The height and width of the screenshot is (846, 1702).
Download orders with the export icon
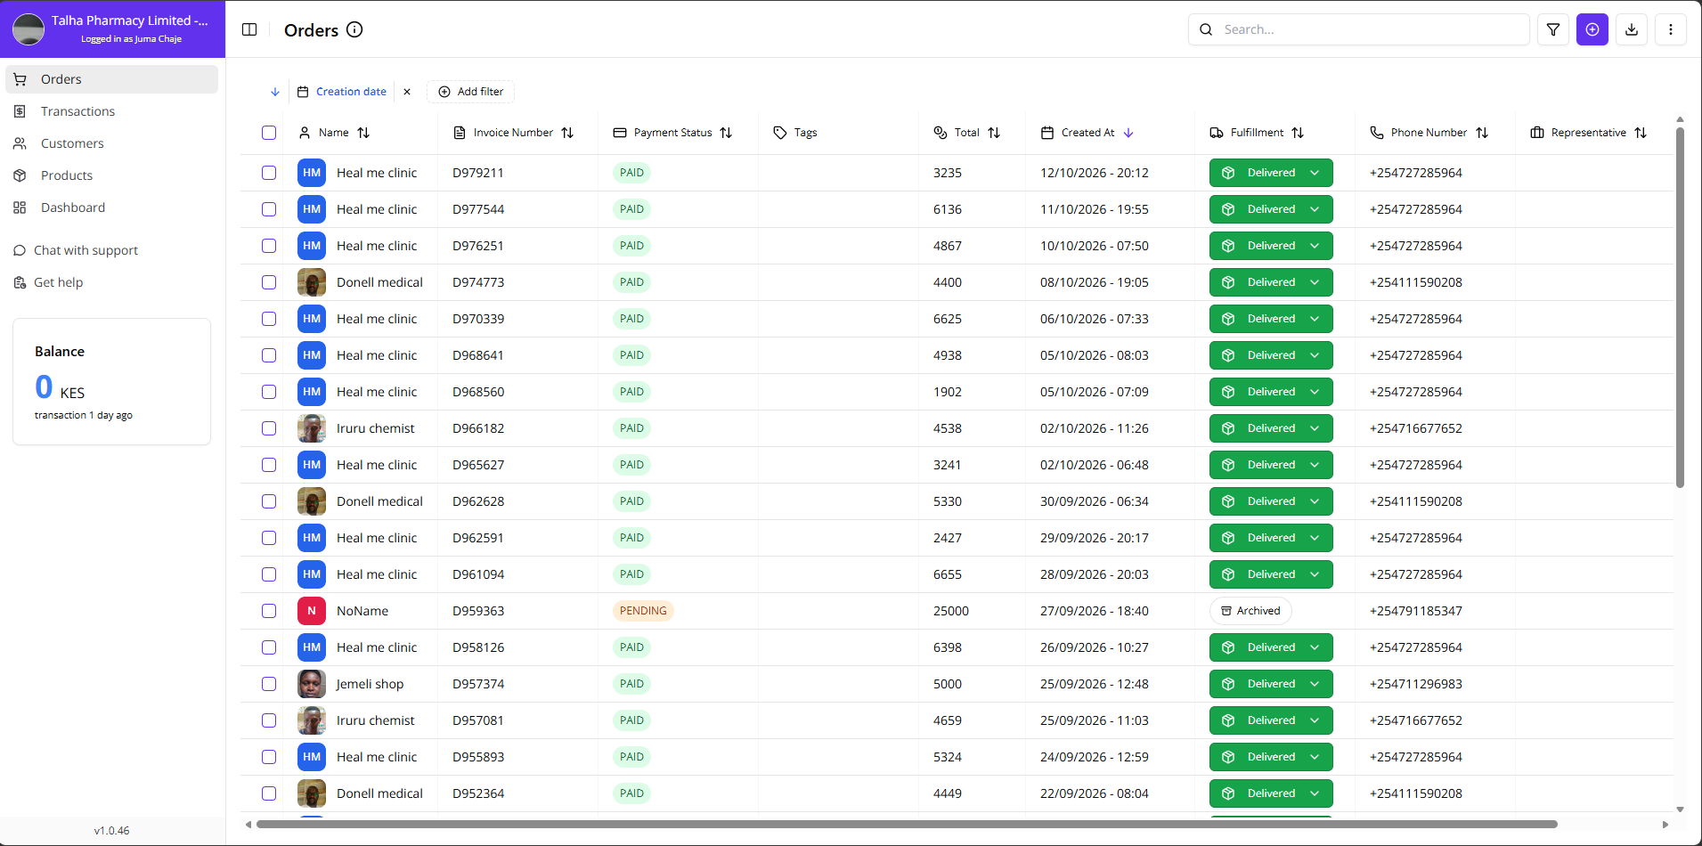[x=1632, y=29]
